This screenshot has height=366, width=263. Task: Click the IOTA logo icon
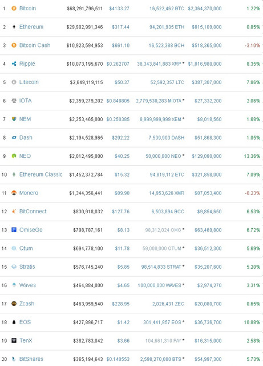(14, 101)
